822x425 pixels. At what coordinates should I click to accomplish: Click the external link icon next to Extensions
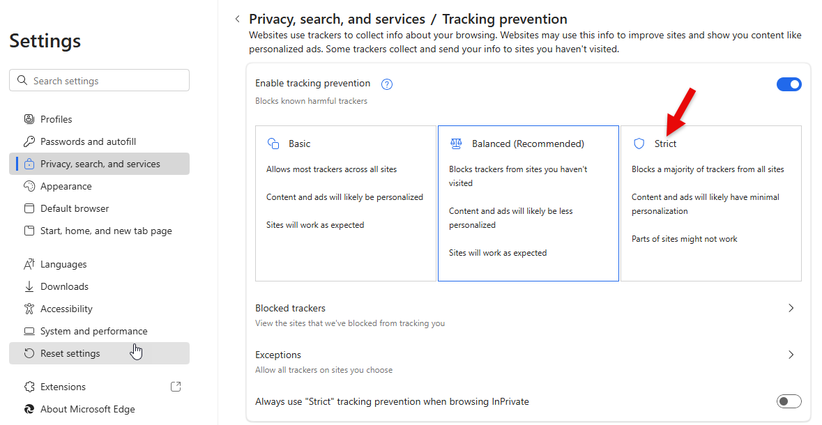click(x=176, y=387)
